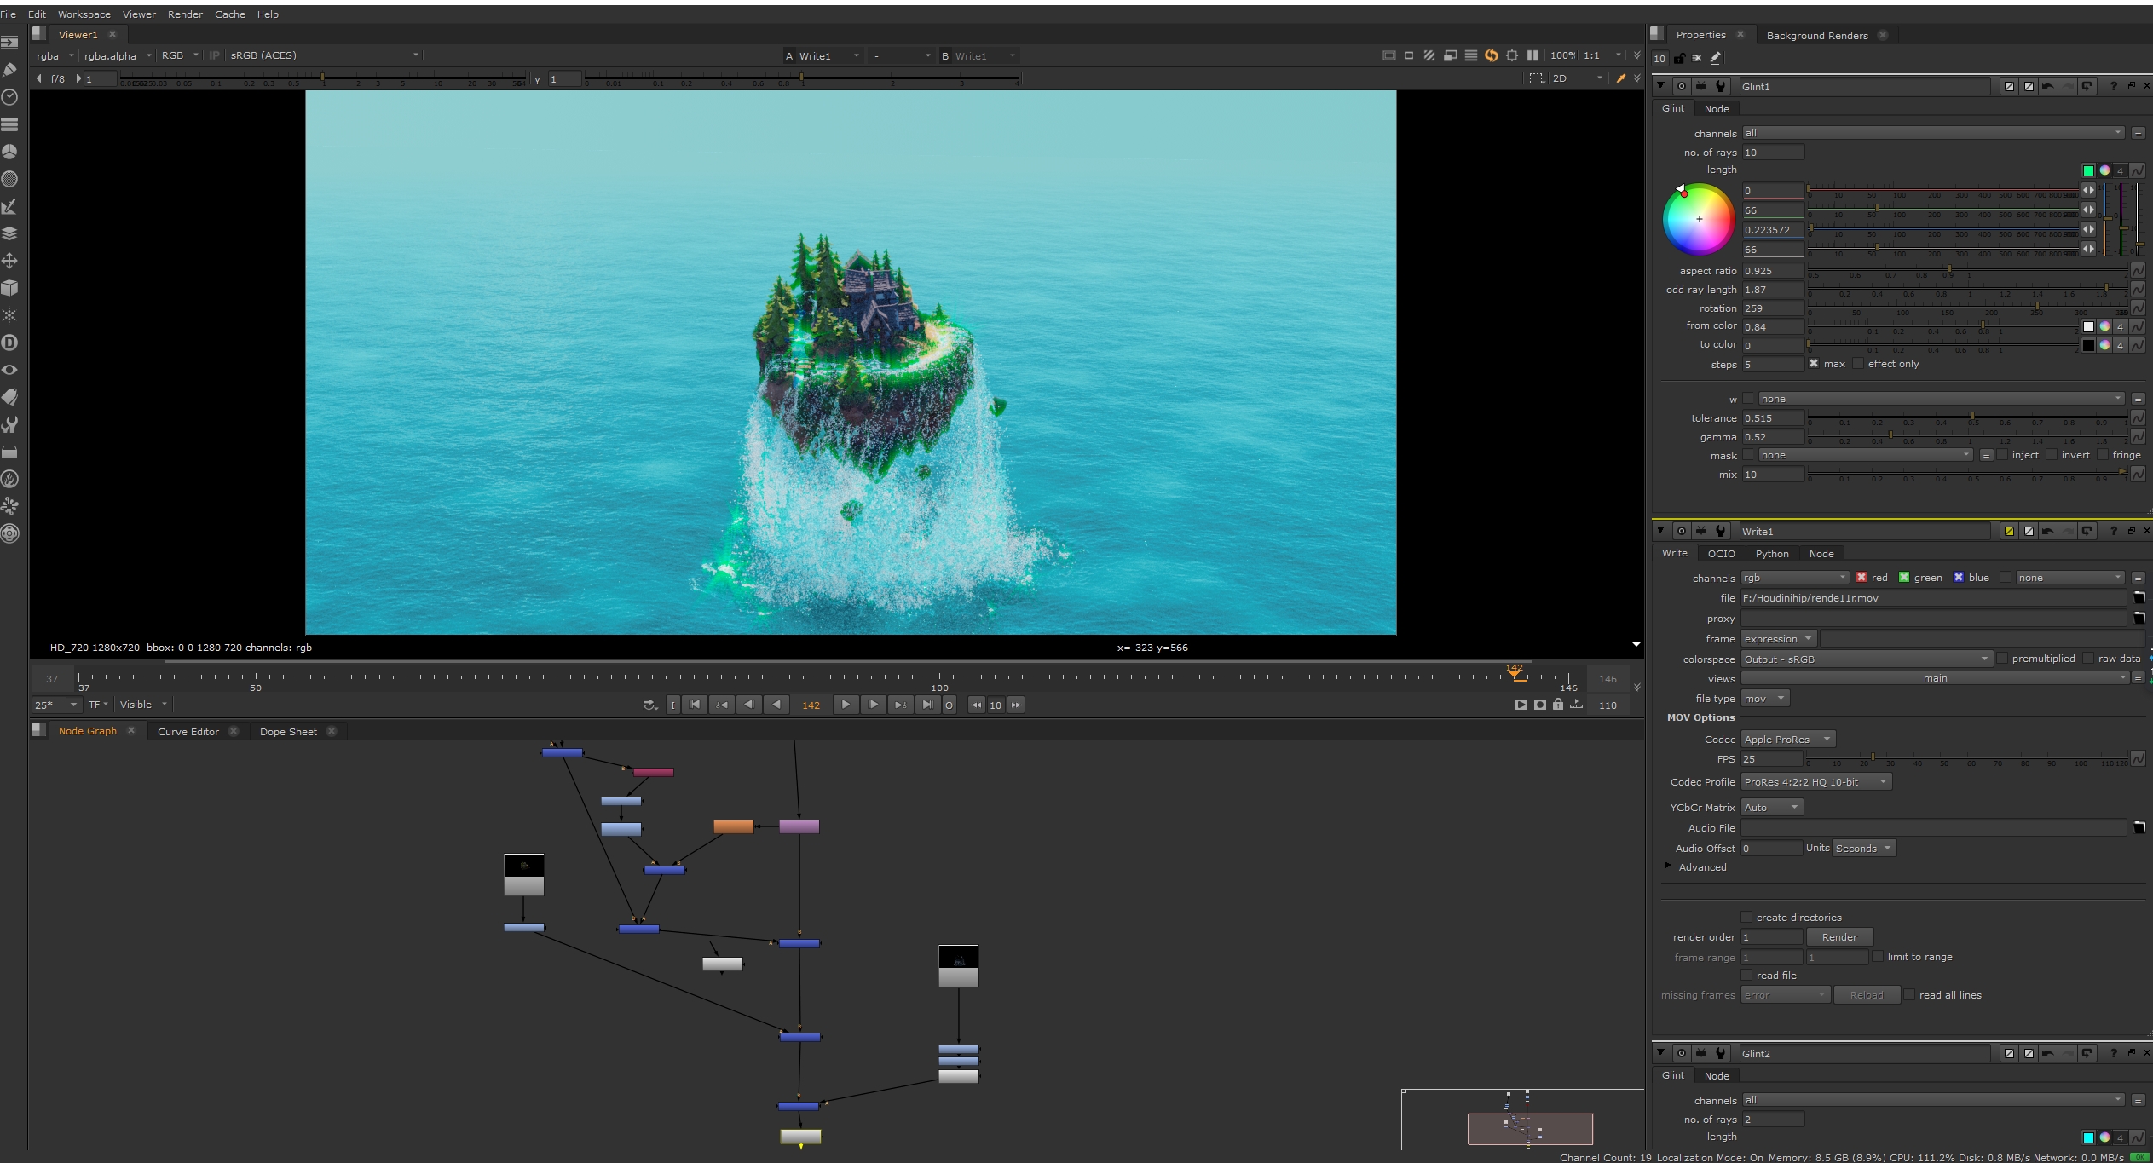The width and height of the screenshot is (2153, 1163).
Task: Click the Render button in Write1
Action: (1838, 936)
